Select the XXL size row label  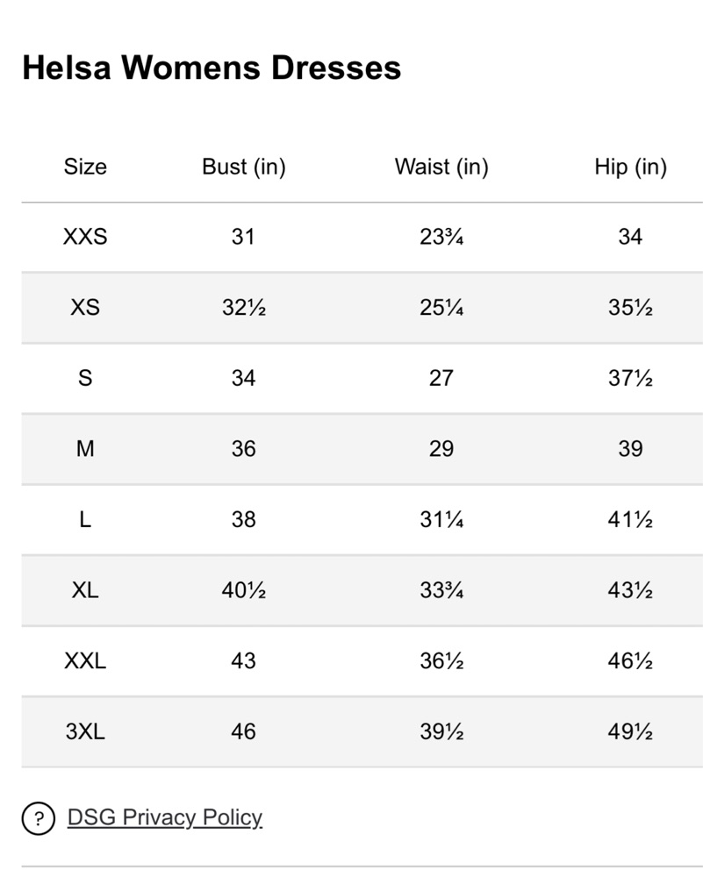point(85,661)
